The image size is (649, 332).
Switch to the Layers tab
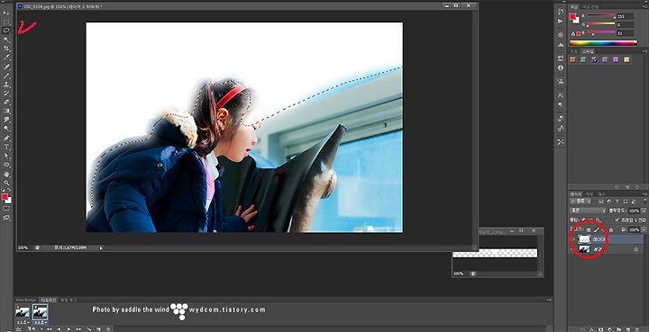coord(576,193)
